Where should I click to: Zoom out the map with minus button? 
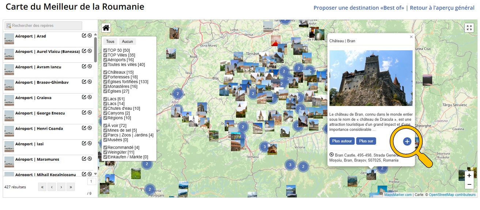(469, 184)
